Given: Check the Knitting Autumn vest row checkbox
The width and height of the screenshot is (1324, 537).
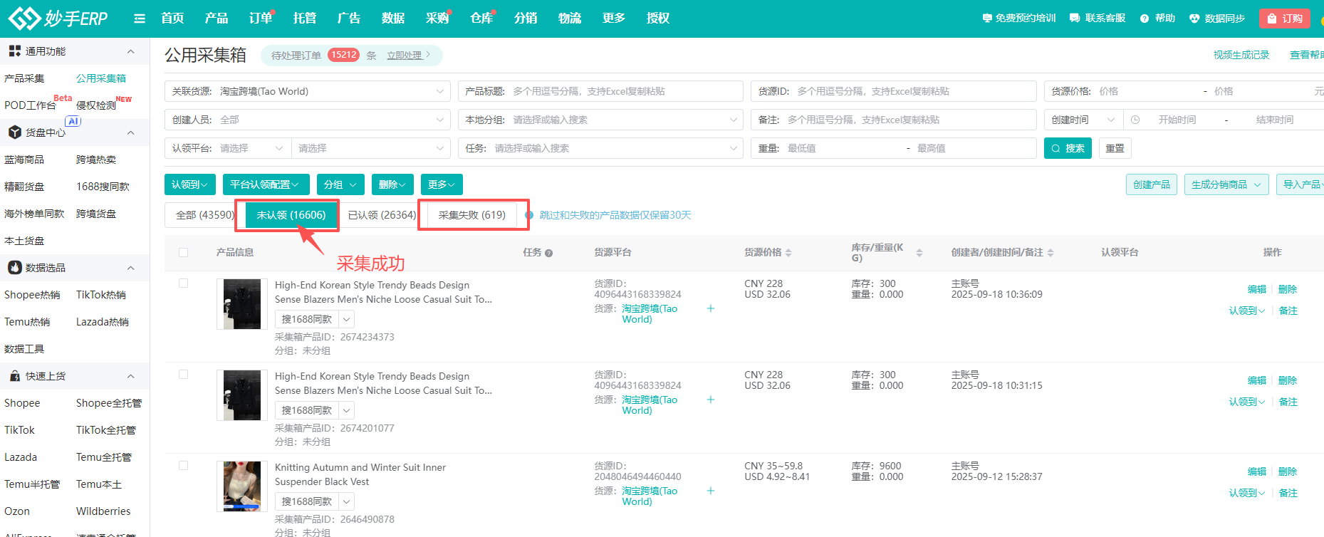Looking at the screenshot, I should 184,466.
